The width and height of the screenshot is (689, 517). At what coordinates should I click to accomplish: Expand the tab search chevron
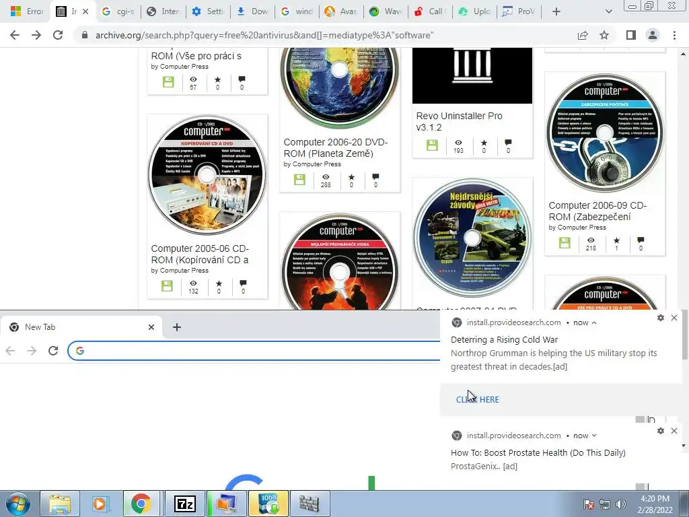tap(608, 11)
